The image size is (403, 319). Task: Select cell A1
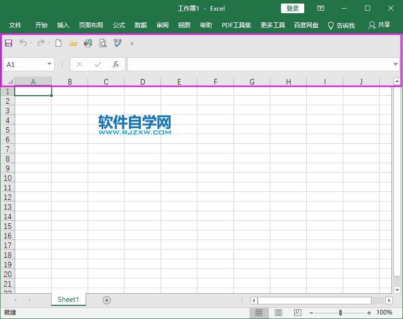(33, 91)
